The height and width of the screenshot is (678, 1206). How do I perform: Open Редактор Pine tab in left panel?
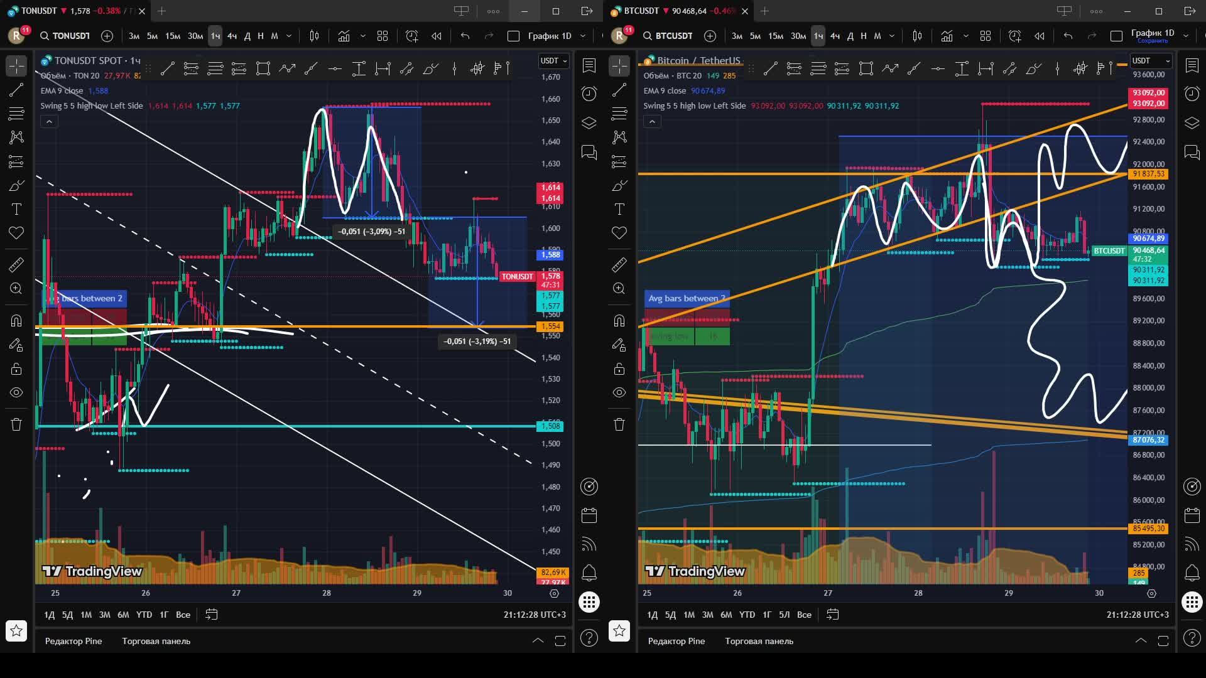(x=73, y=641)
